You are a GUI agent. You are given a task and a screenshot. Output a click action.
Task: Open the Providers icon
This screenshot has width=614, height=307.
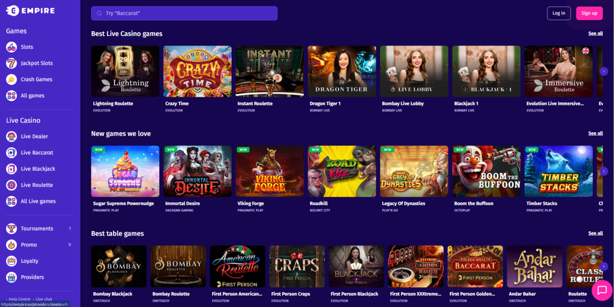(x=11, y=277)
